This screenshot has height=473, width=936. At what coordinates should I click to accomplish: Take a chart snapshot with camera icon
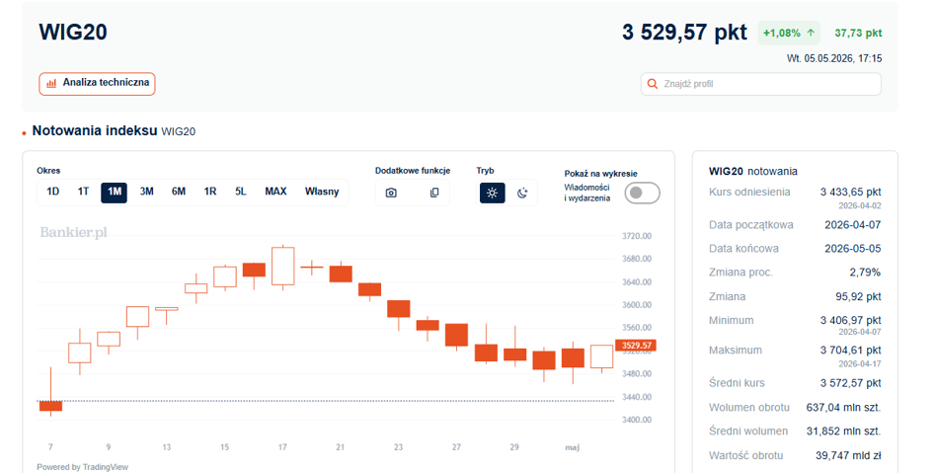point(391,193)
